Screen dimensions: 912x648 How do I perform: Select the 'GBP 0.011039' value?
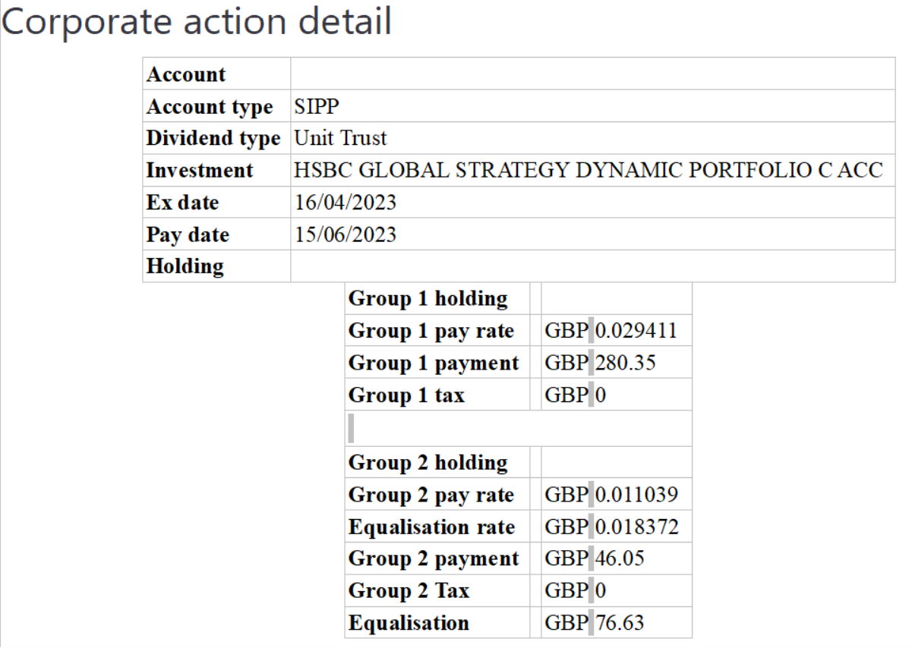tap(611, 495)
